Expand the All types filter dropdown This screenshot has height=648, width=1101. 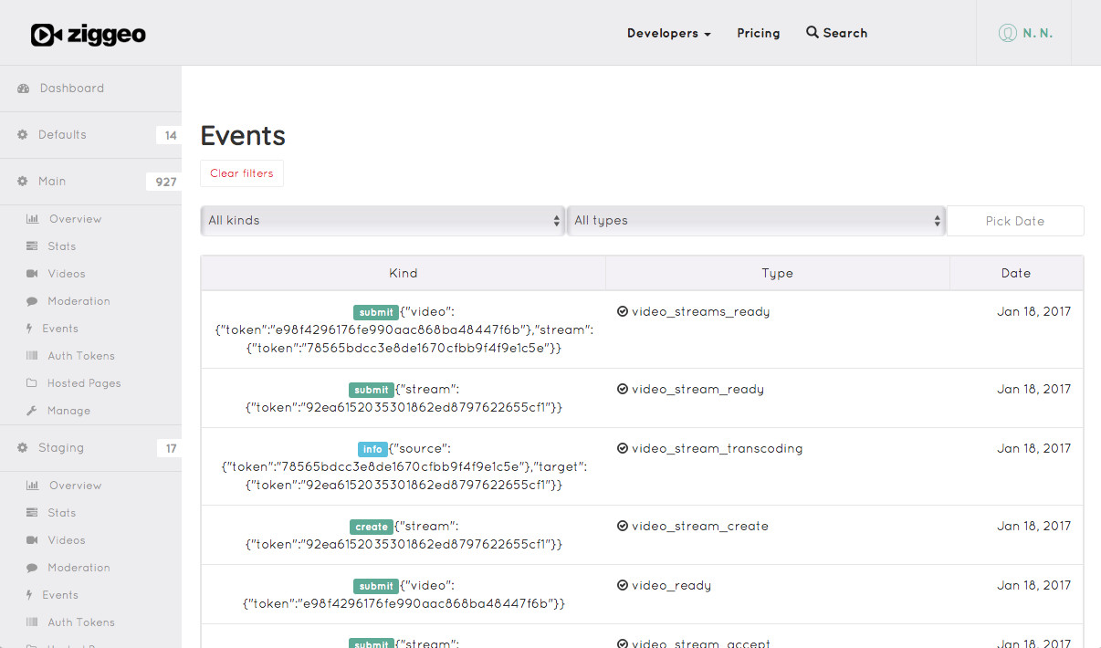[x=755, y=221]
